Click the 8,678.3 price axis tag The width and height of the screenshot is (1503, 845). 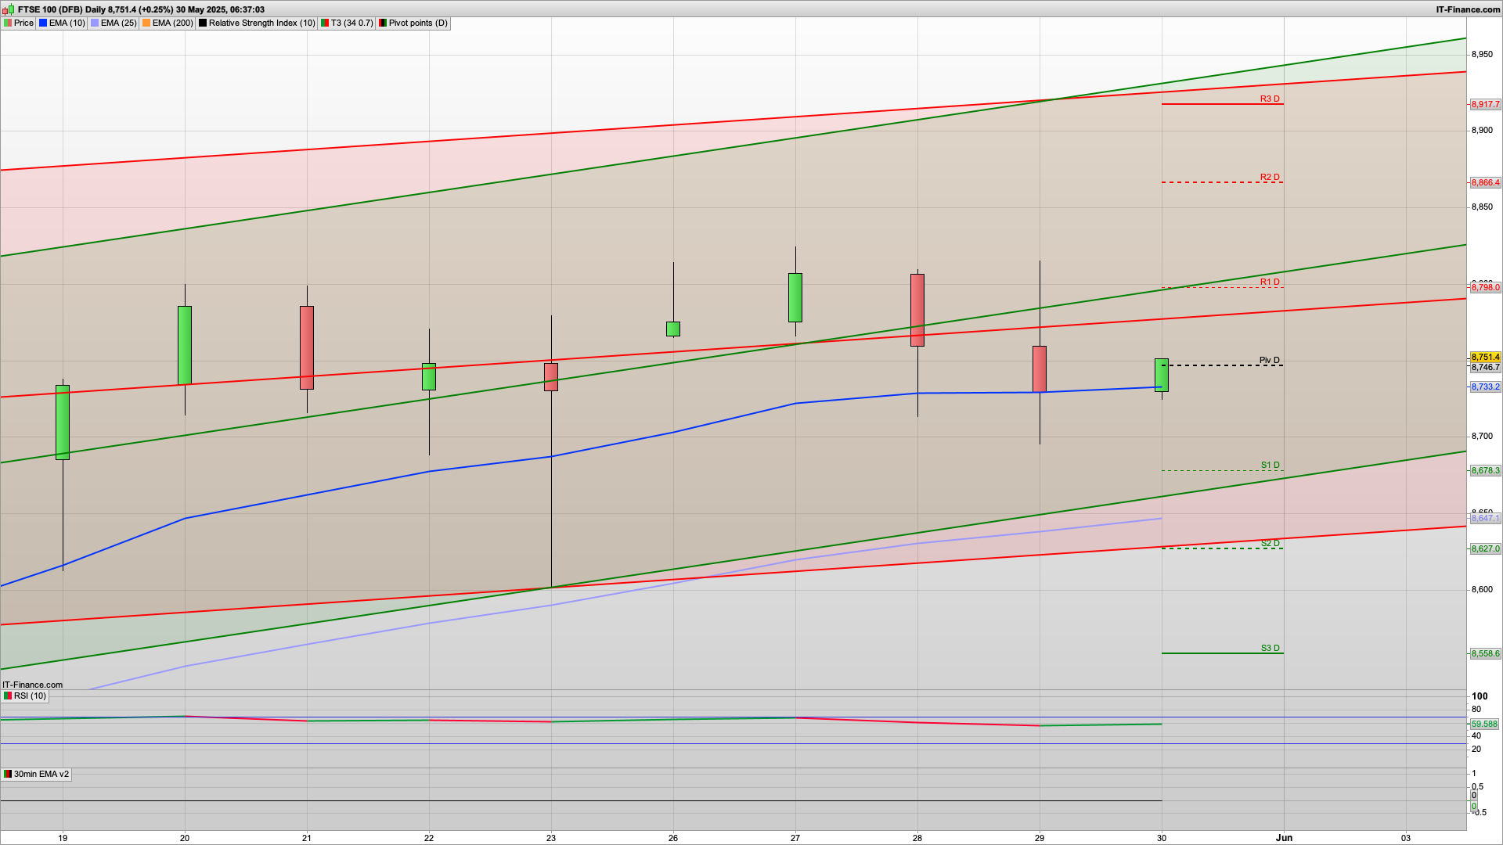click(1485, 470)
